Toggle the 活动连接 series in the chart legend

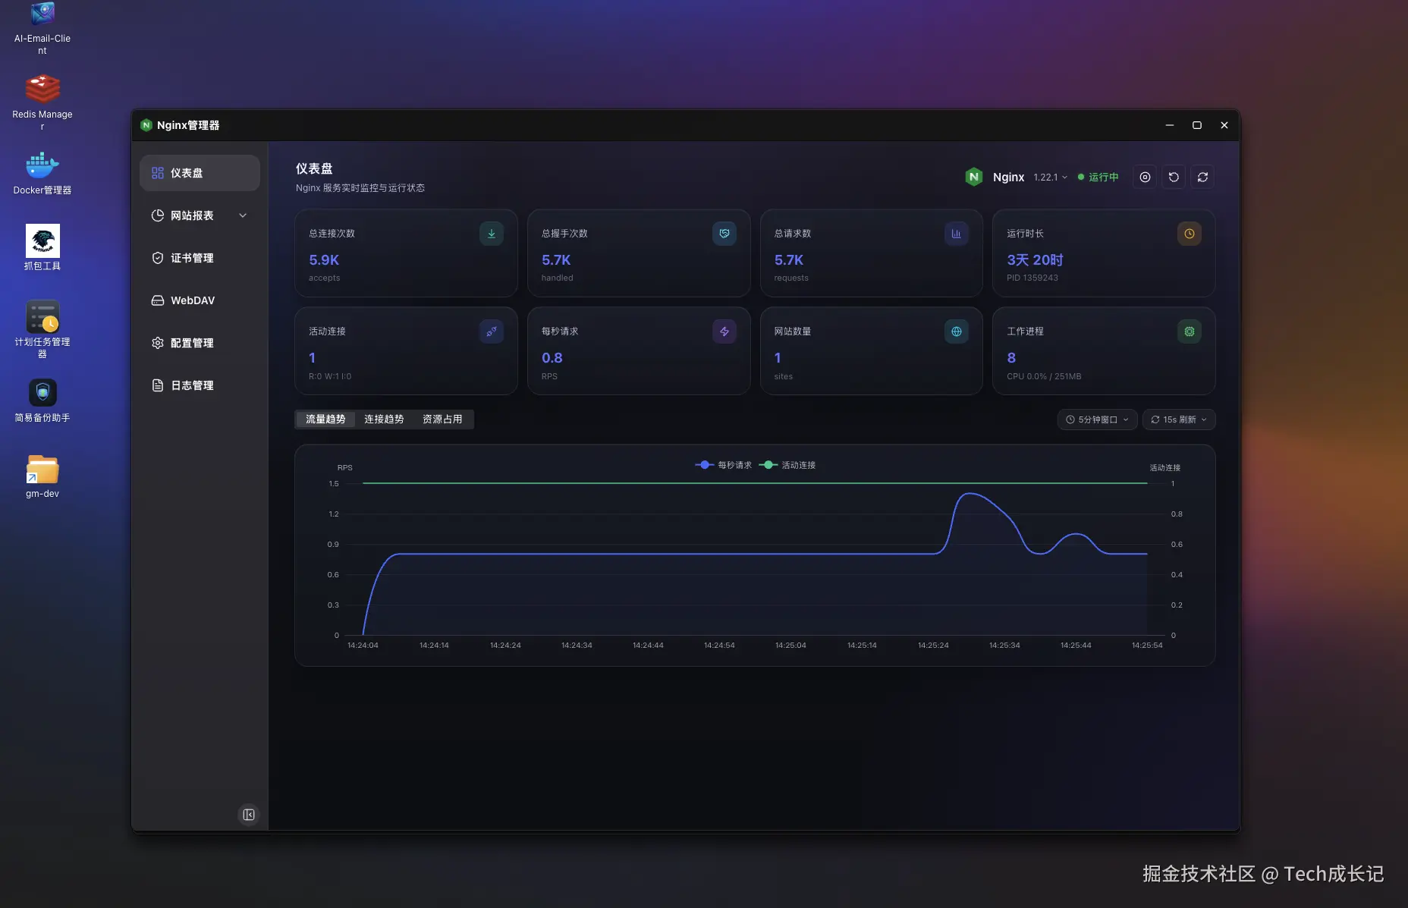(787, 465)
